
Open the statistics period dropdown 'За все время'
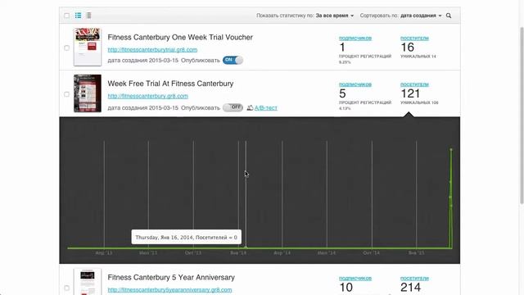pos(335,16)
